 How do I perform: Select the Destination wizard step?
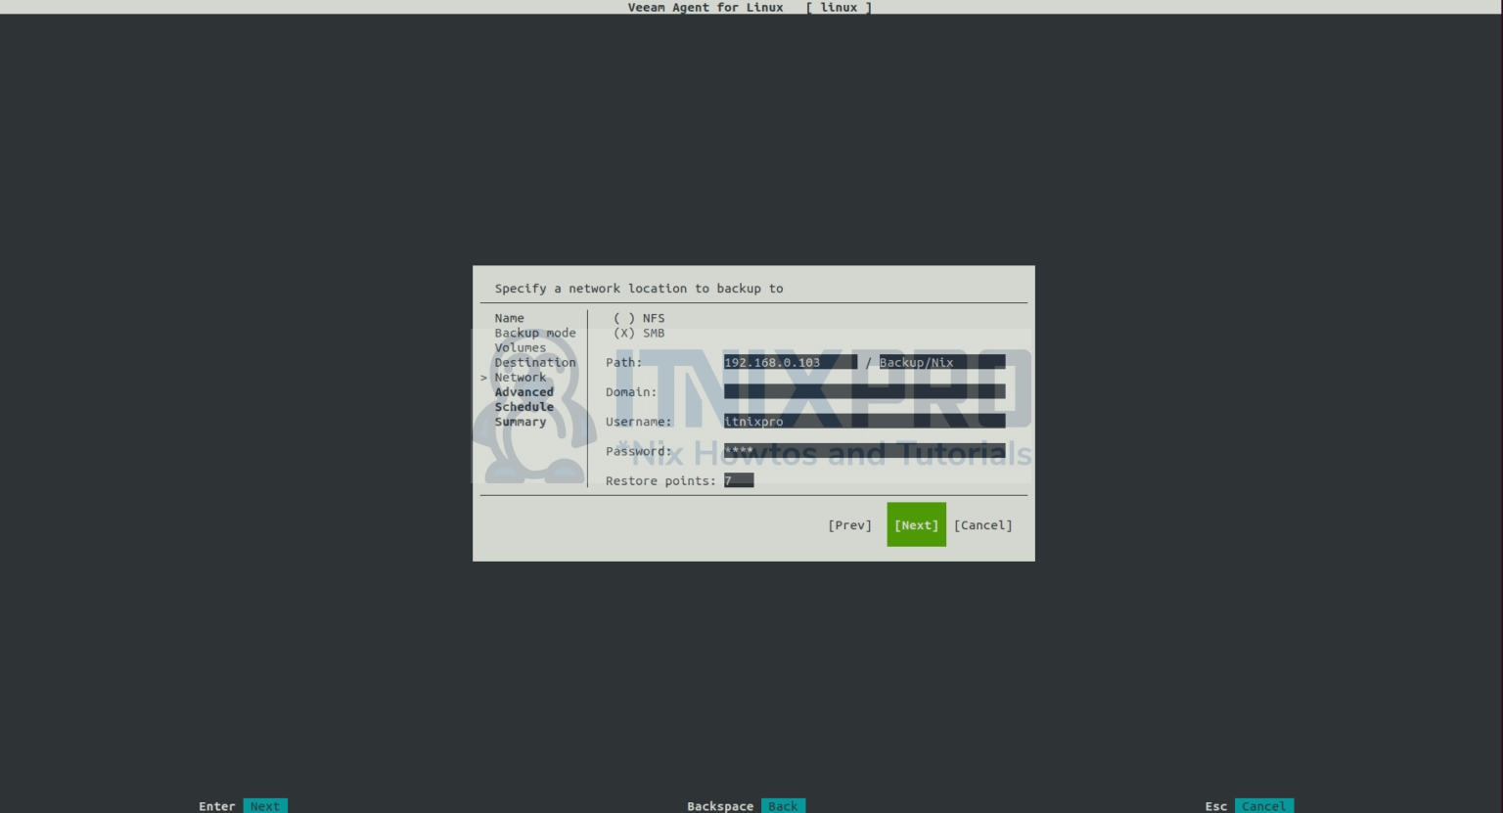[x=535, y=362]
